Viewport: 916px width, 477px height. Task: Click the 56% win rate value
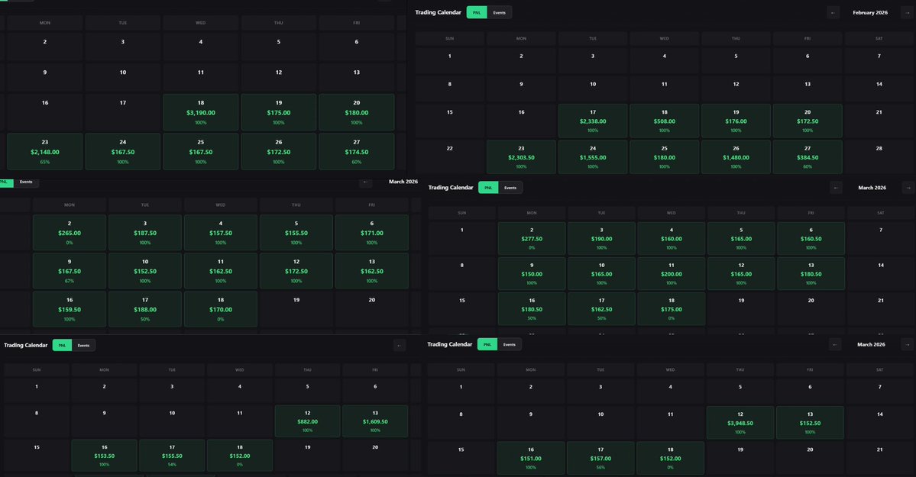point(600,468)
